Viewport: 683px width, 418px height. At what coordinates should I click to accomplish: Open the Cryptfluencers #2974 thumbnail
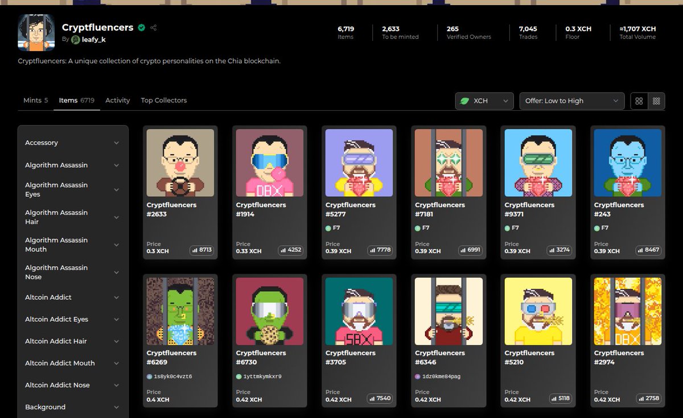[x=628, y=311]
